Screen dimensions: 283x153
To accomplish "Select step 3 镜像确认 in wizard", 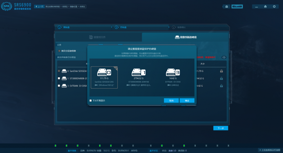I will point(179,27).
